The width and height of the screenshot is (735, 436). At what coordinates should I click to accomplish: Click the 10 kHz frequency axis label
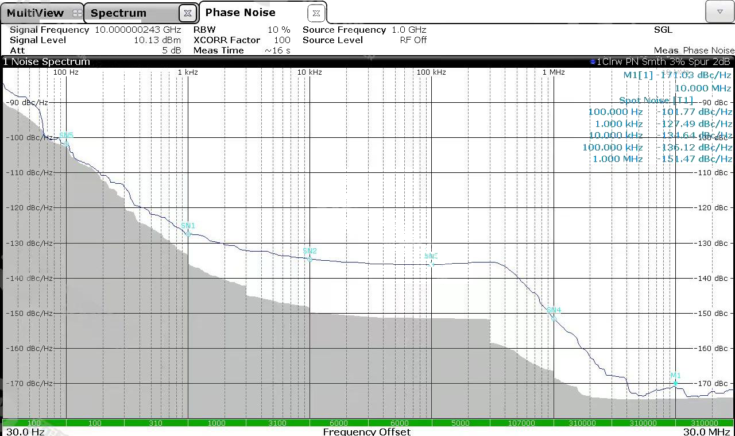point(310,72)
